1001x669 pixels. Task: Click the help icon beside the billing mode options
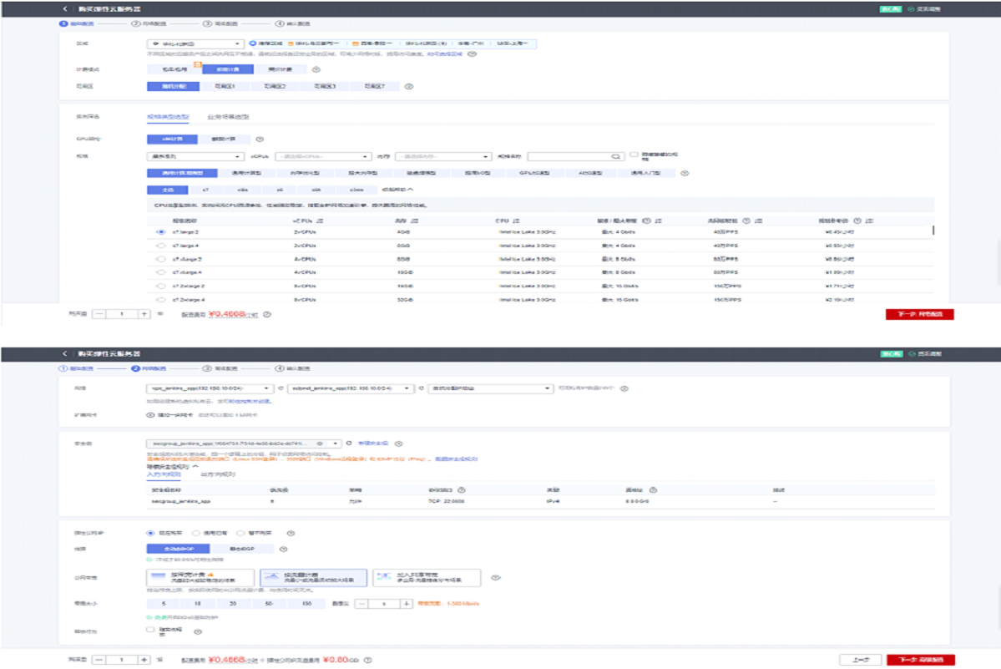coord(316,69)
